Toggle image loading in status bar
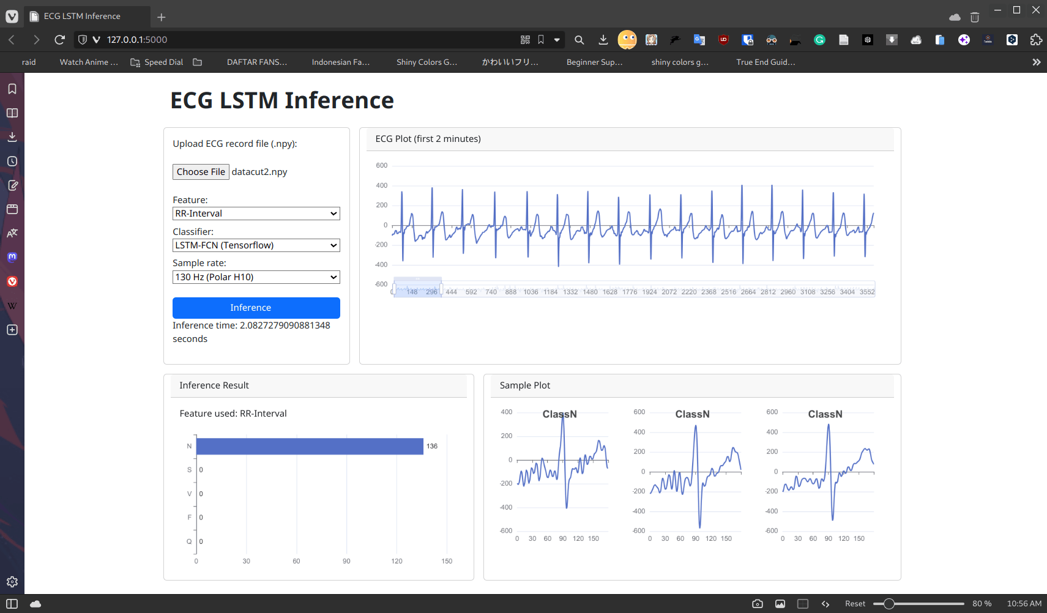This screenshot has height=613, width=1047. [780, 604]
